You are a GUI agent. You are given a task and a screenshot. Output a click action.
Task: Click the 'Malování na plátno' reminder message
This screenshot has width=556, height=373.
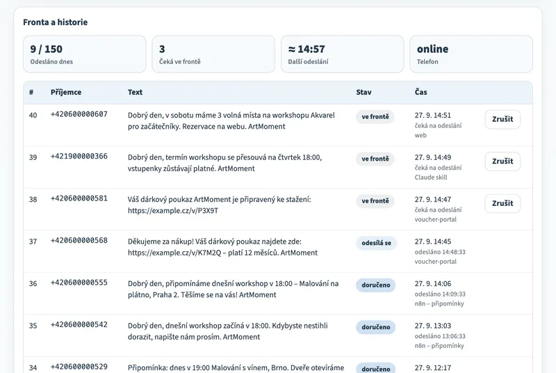pyautogui.click(x=233, y=289)
